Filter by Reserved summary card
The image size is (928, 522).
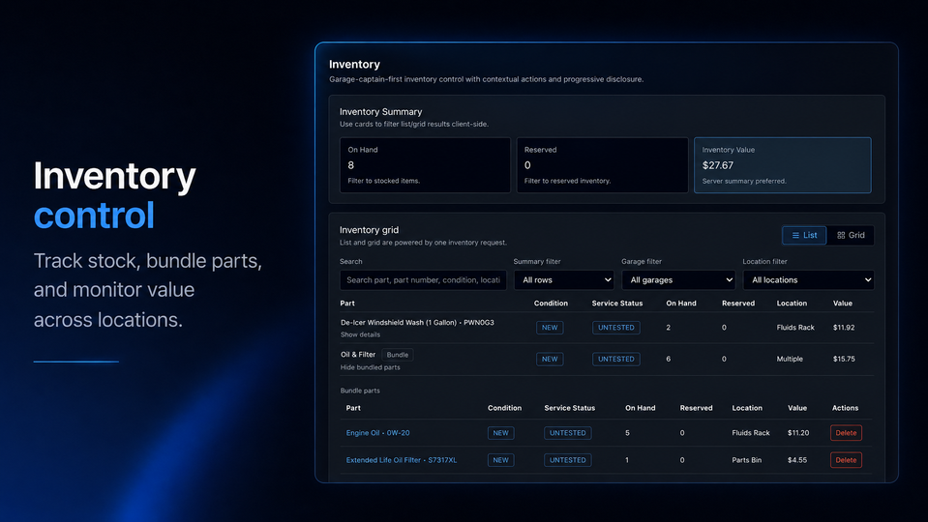[602, 165]
